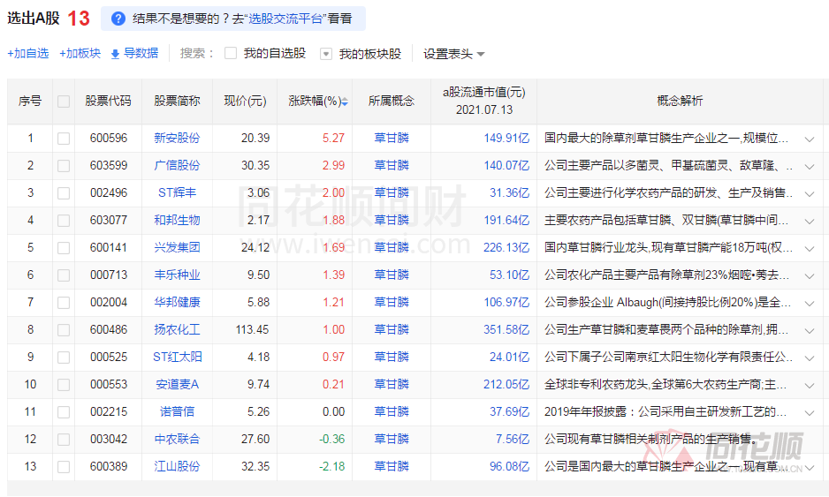Open stock link 中农联合
Screen dimensions: 829x497
tap(177, 440)
